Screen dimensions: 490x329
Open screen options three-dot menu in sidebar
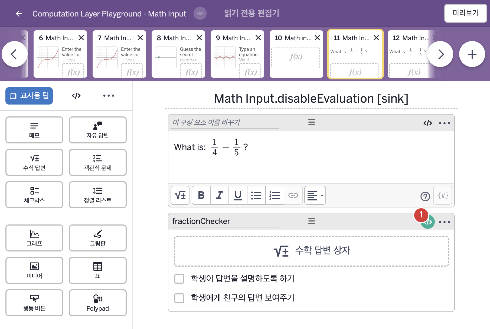[x=109, y=96]
